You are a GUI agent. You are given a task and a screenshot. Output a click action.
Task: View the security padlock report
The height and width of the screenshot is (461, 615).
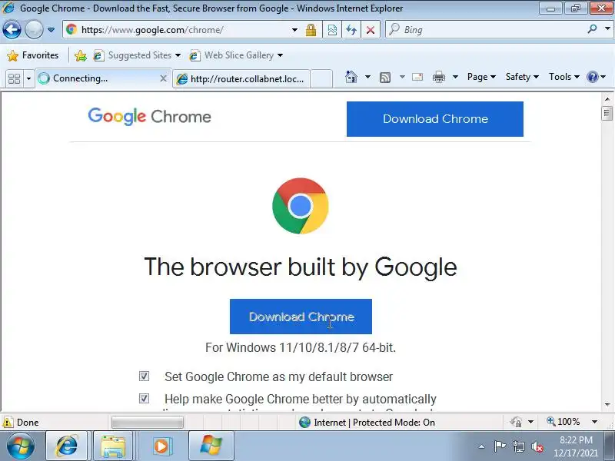[x=311, y=30]
